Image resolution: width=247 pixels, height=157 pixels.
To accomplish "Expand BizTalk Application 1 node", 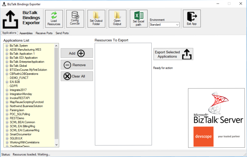I will [7, 54].
